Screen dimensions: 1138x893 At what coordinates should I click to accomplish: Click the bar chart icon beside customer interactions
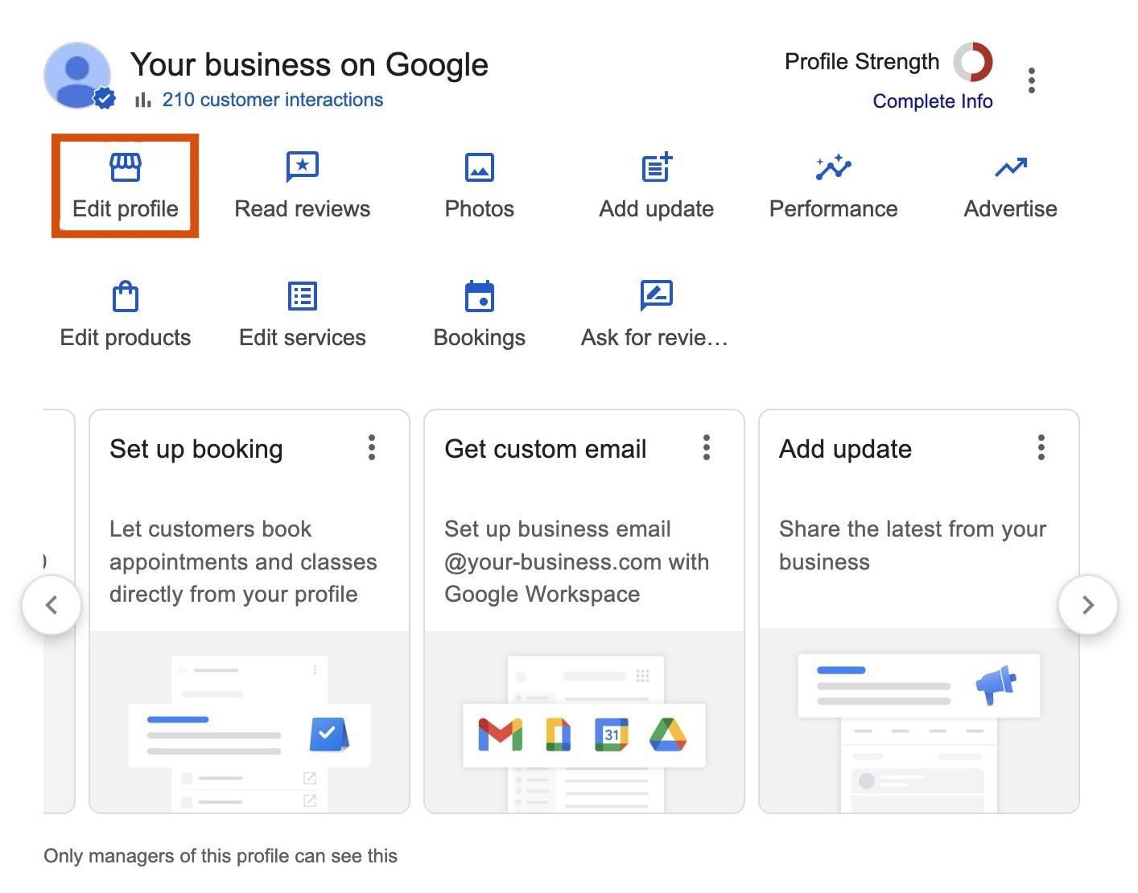coord(143,100)
